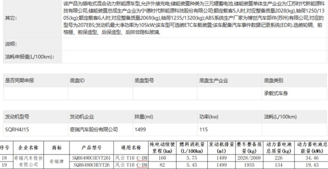Click the fuel consumption value 5.45
Screen dimensions: 328x169
[192, 165]
